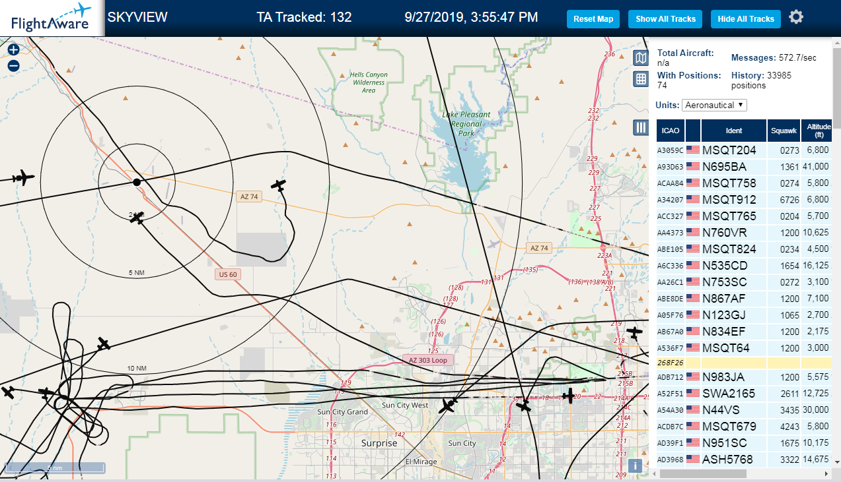Sort table by Ident column header
841x482 pixels.
(733, 131)
